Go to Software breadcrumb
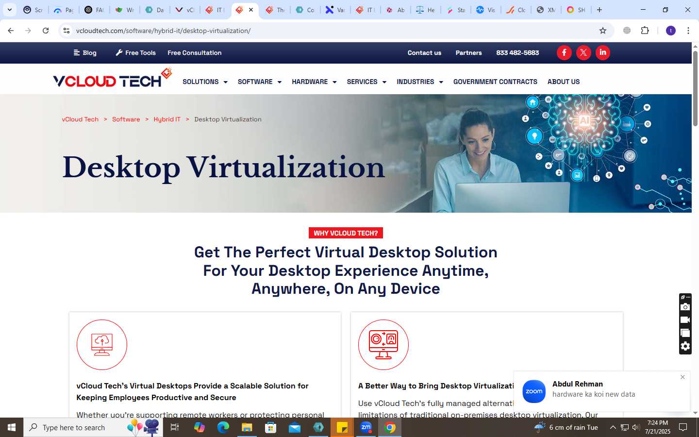This screenshot has height=437, width=699. [x=126, y=119]
